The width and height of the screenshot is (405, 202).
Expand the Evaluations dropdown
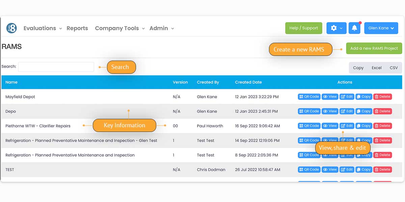pyautogui.click(x=40, y=28)
